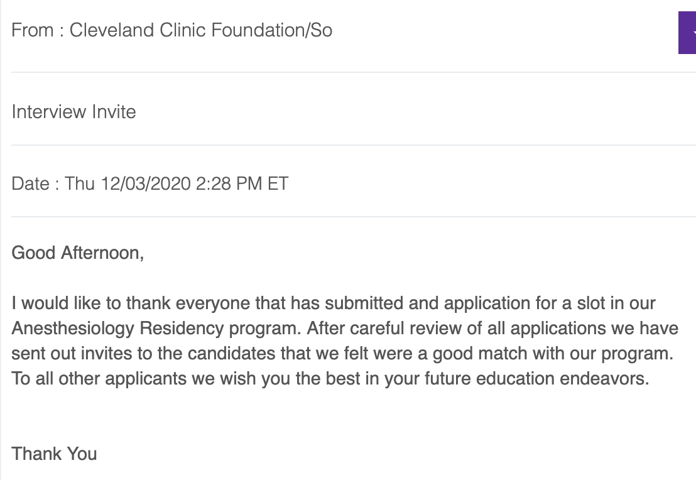Click the line starting 'sent out invites'
696x480 pixels.
click(342, 354)
